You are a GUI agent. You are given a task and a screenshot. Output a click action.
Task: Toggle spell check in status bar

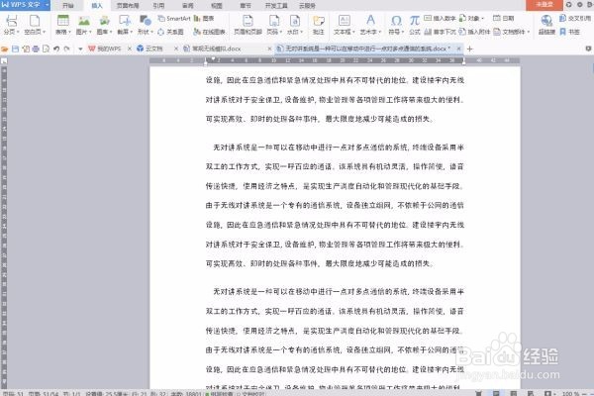[x=221, y=394]
